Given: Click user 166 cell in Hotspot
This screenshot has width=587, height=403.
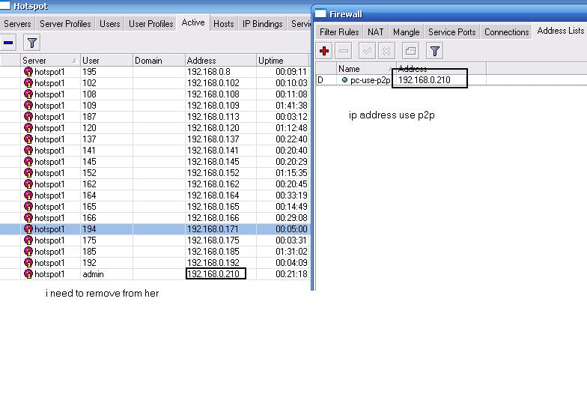Looking at the screenshot, I should tap(106, 217).
